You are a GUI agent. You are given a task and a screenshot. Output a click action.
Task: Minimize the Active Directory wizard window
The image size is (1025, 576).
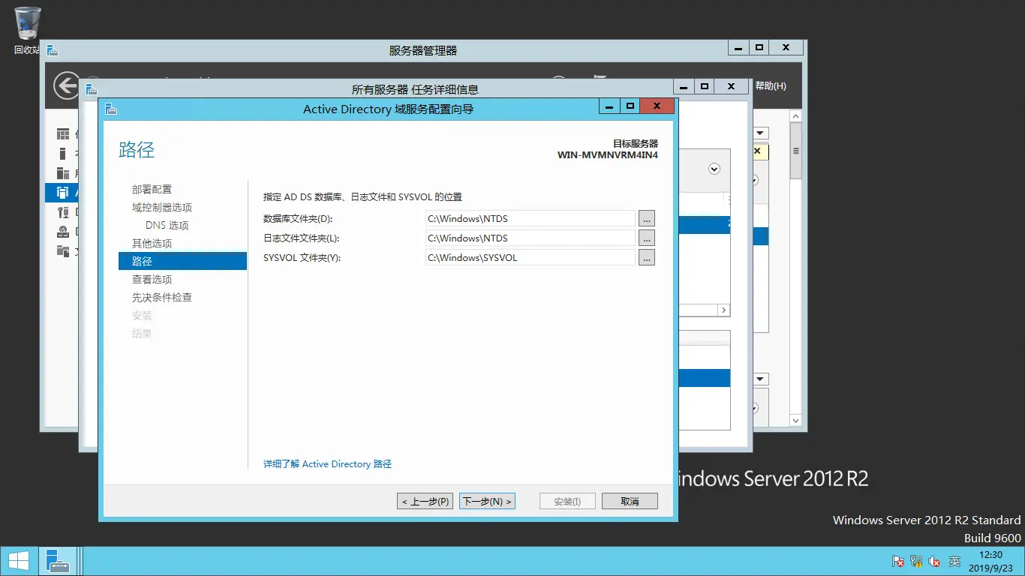609,106
